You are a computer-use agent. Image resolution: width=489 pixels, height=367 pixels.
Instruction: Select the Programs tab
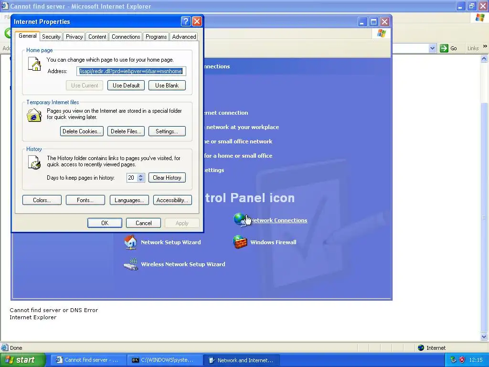tap(156, 37)
